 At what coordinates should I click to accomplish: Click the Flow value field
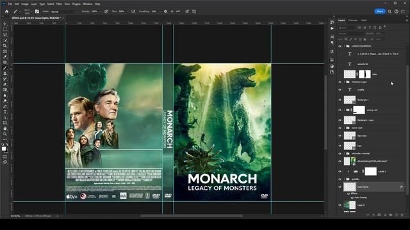[122, 11]
